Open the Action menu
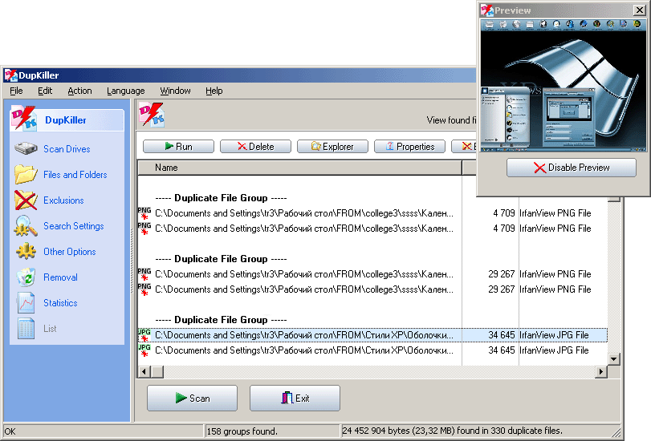 point(79,91)
